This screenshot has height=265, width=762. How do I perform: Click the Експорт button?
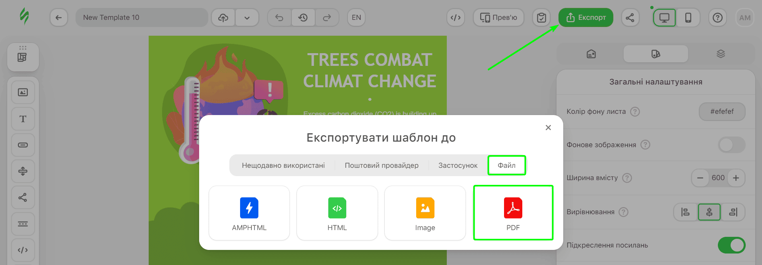point(586,17)
